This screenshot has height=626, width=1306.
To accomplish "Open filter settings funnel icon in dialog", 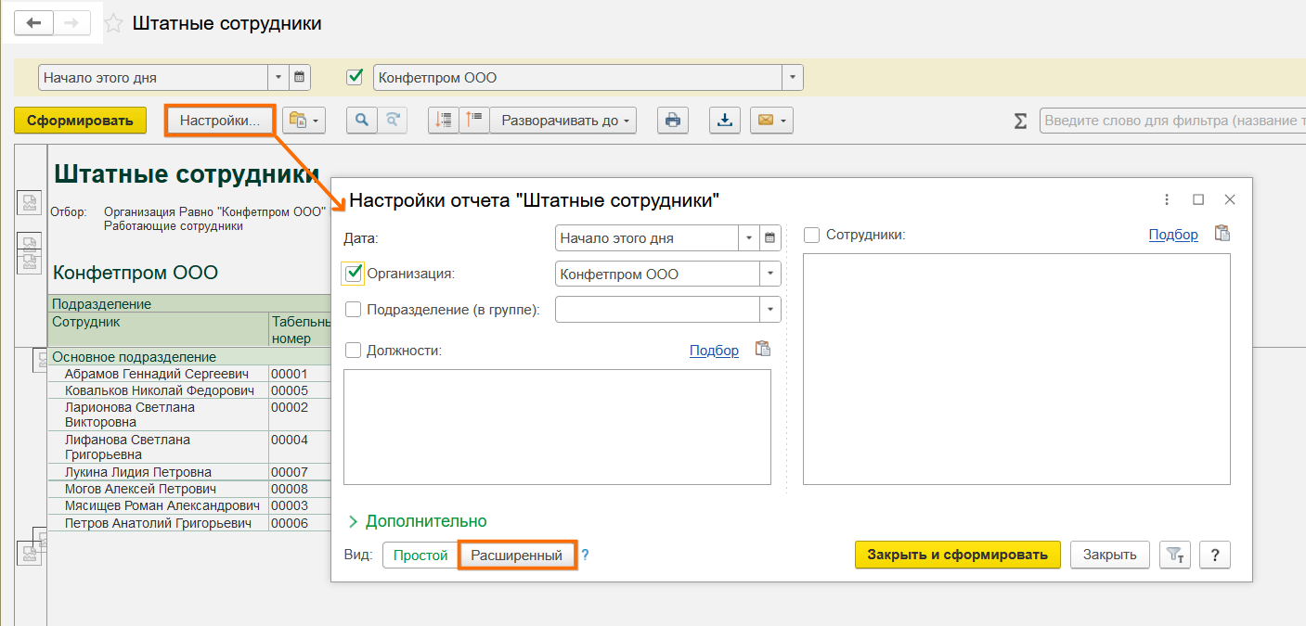I will 1175,555.
